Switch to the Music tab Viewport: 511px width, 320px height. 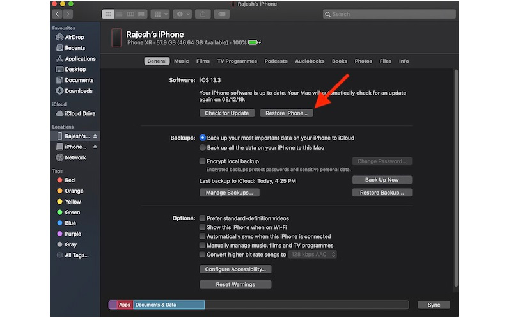tap(181, 61)
